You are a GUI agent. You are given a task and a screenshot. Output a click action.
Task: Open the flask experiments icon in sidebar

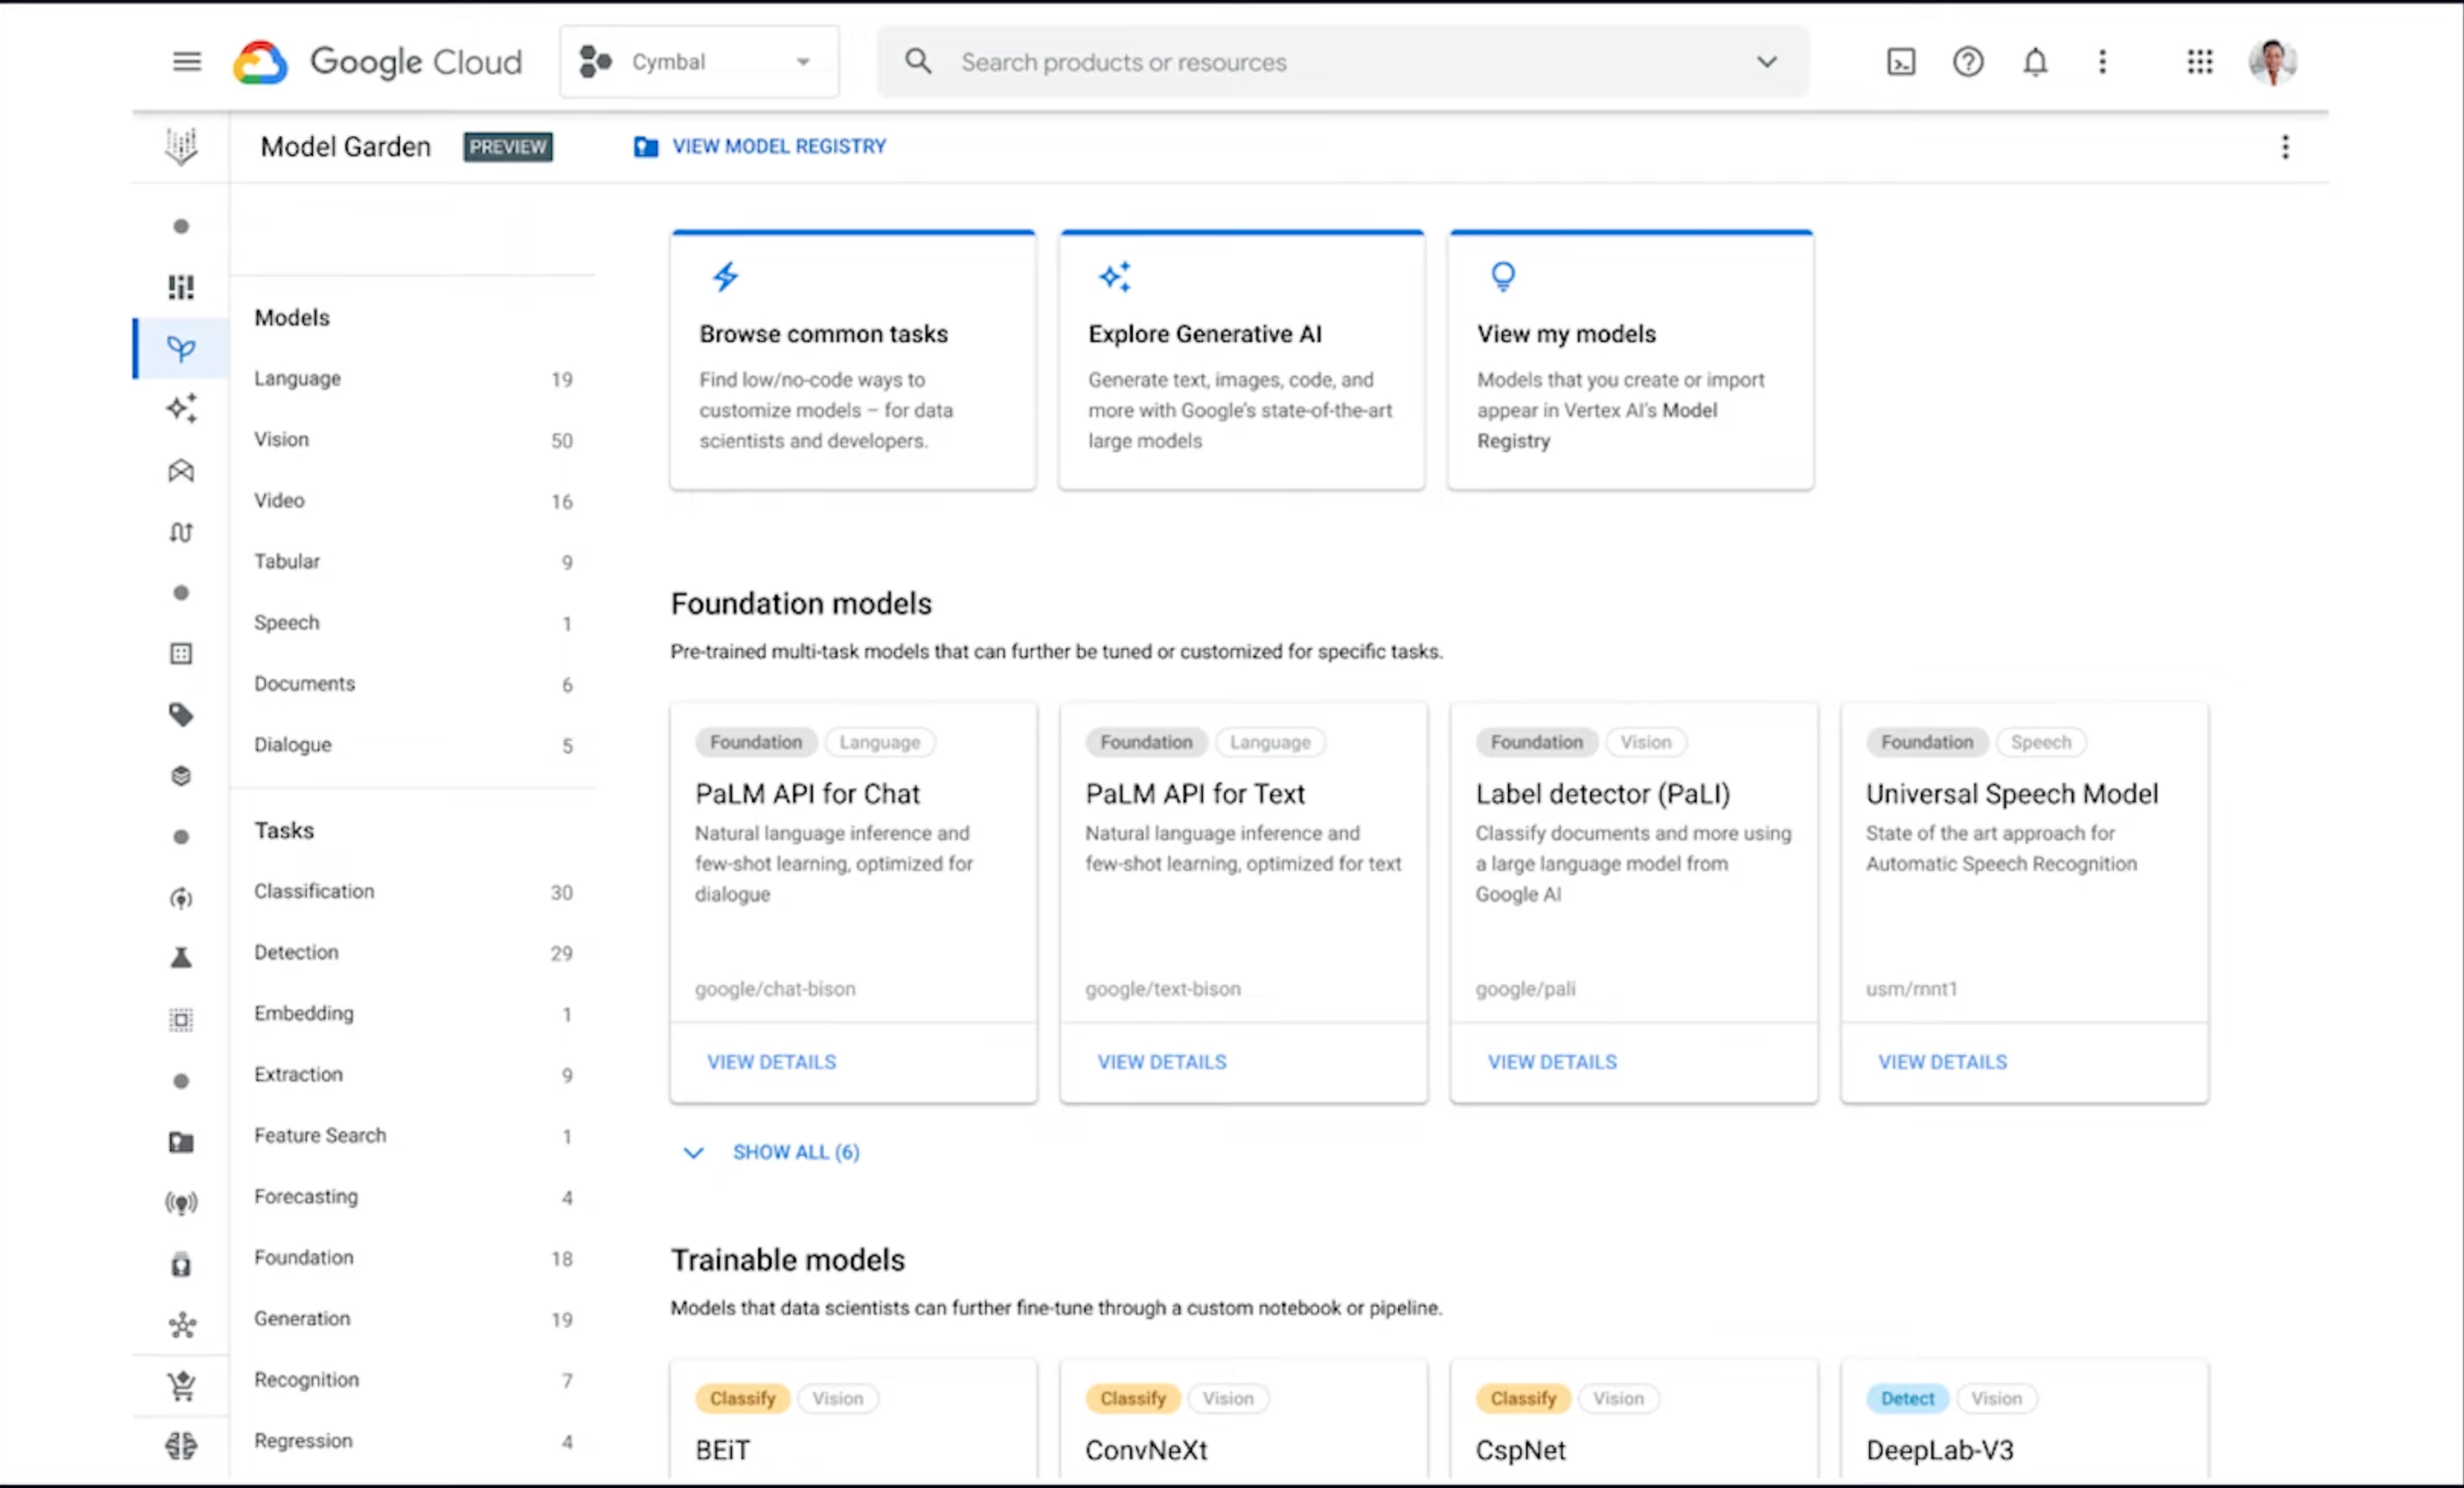click(181, 958)
